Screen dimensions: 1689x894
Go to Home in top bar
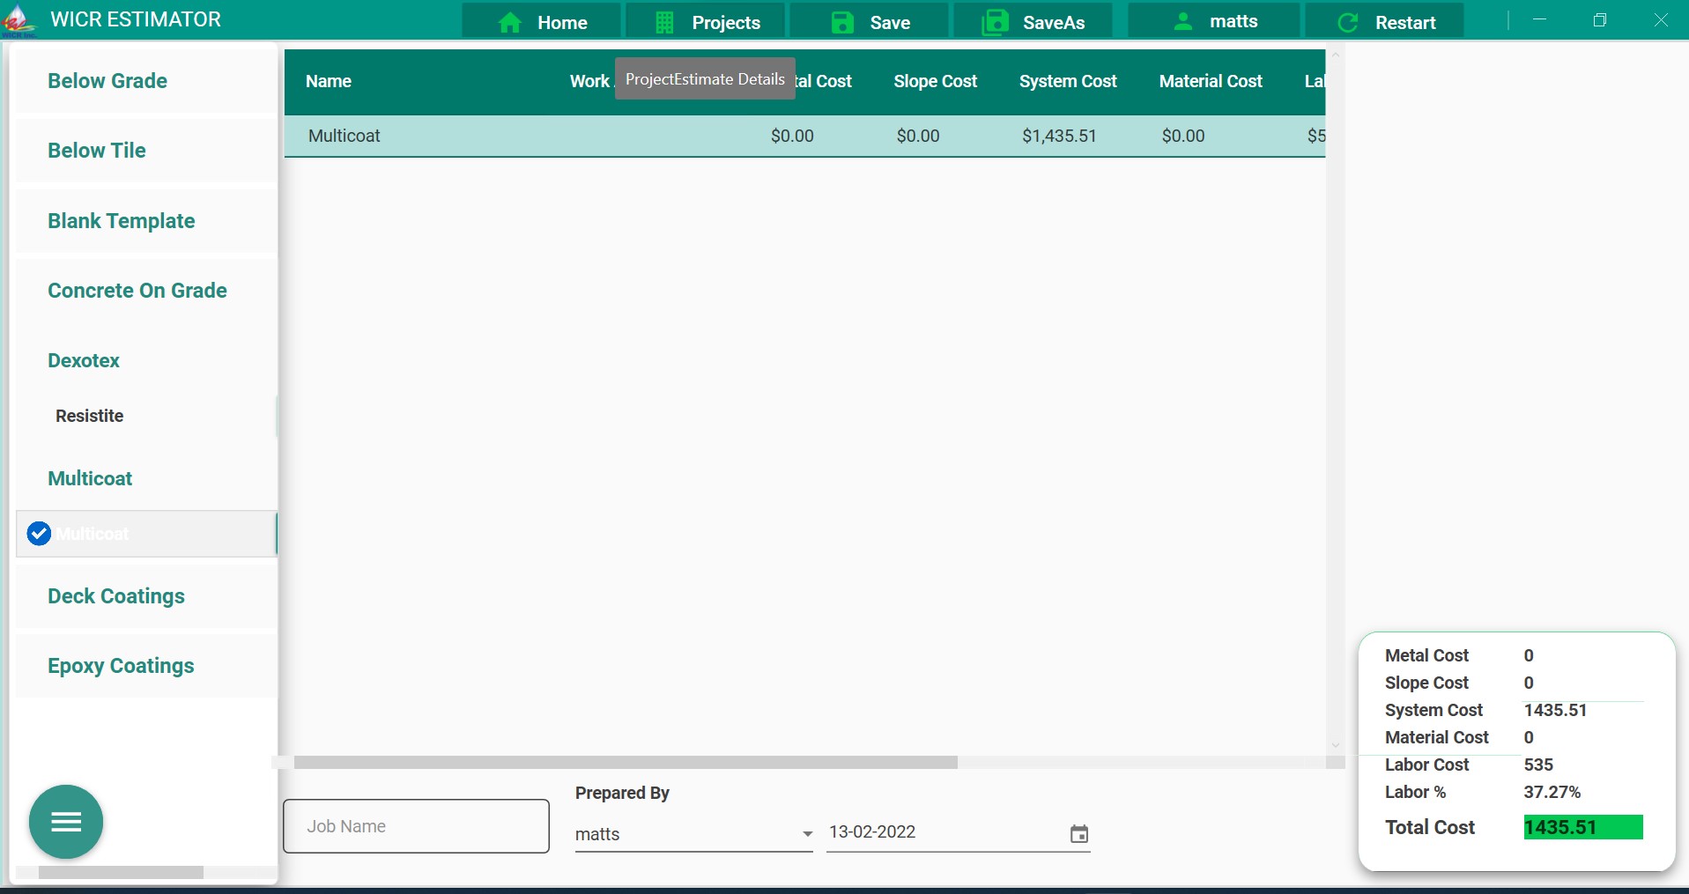click(x=542, y=22)
